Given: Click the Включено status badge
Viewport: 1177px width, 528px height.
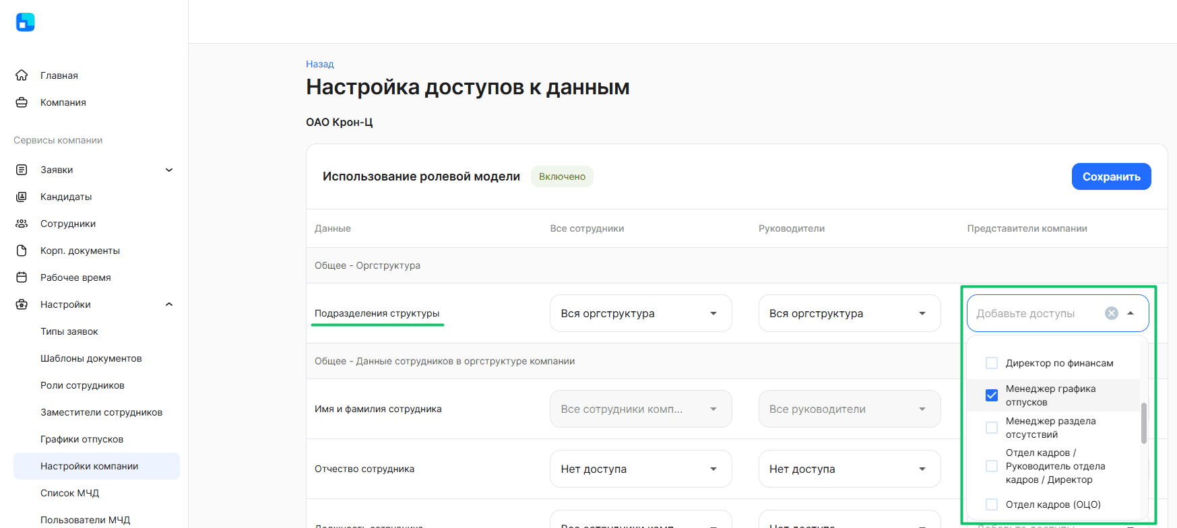Looking at the screenshot, I should point(562,176).
